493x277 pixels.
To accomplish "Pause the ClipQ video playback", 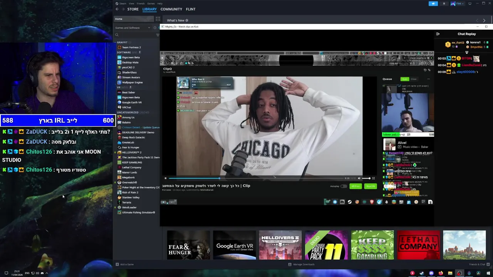I will pyautogui.click(x=165, y=178).
